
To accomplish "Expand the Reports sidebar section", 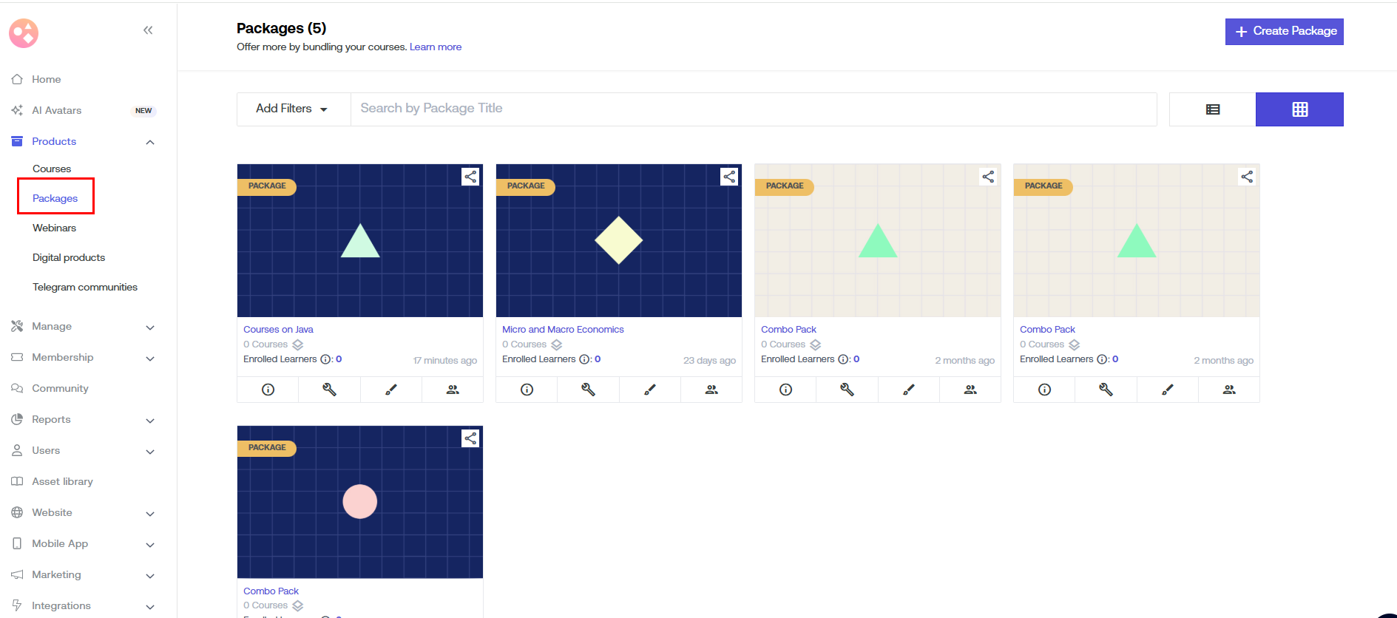I will (81, 419).
